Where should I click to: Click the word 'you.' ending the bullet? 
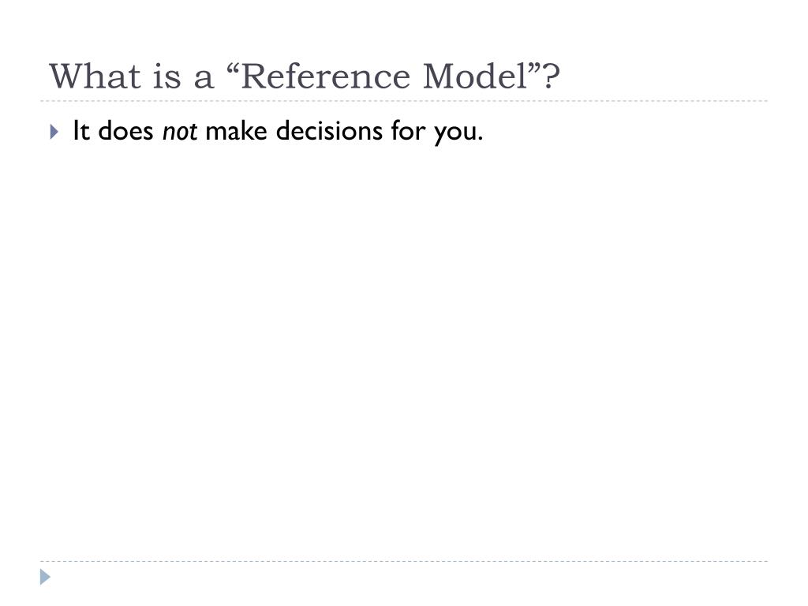point(458,133)
